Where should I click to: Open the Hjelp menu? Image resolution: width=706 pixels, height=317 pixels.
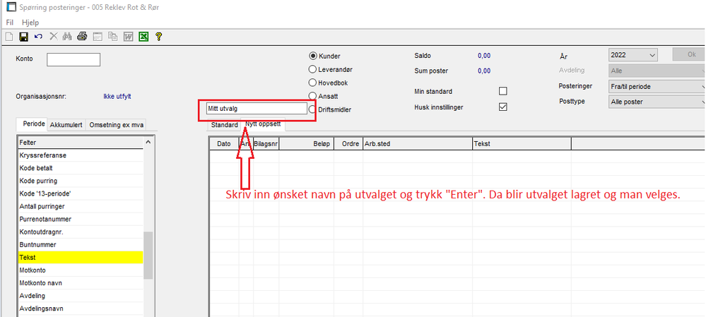point(30,22)
